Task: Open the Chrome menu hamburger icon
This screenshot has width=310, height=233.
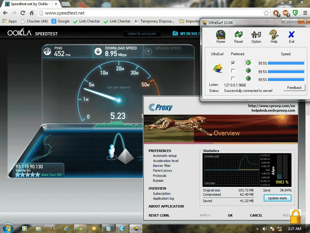Action: [x=305, y=13]
